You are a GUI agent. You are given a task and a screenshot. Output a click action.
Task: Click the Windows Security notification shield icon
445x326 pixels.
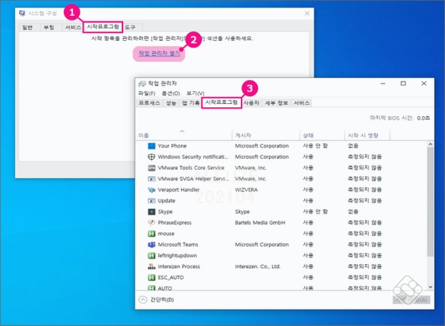point(152,157)
